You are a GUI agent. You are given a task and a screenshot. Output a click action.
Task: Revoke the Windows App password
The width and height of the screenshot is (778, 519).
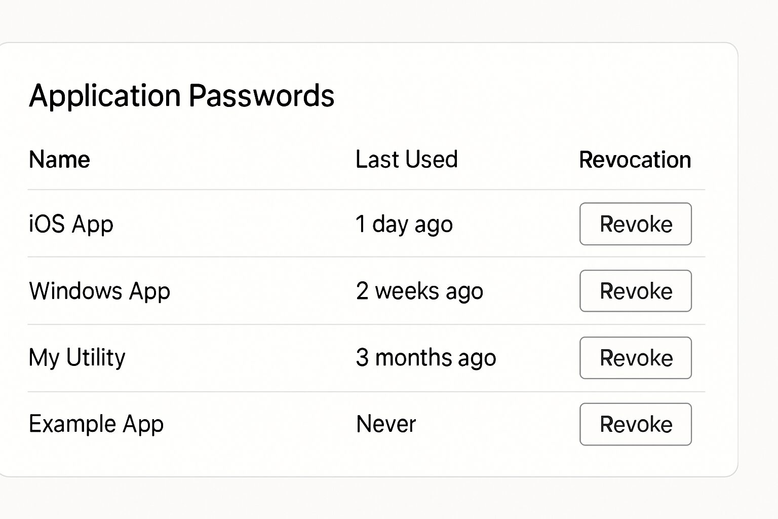(x=635, y=290)
